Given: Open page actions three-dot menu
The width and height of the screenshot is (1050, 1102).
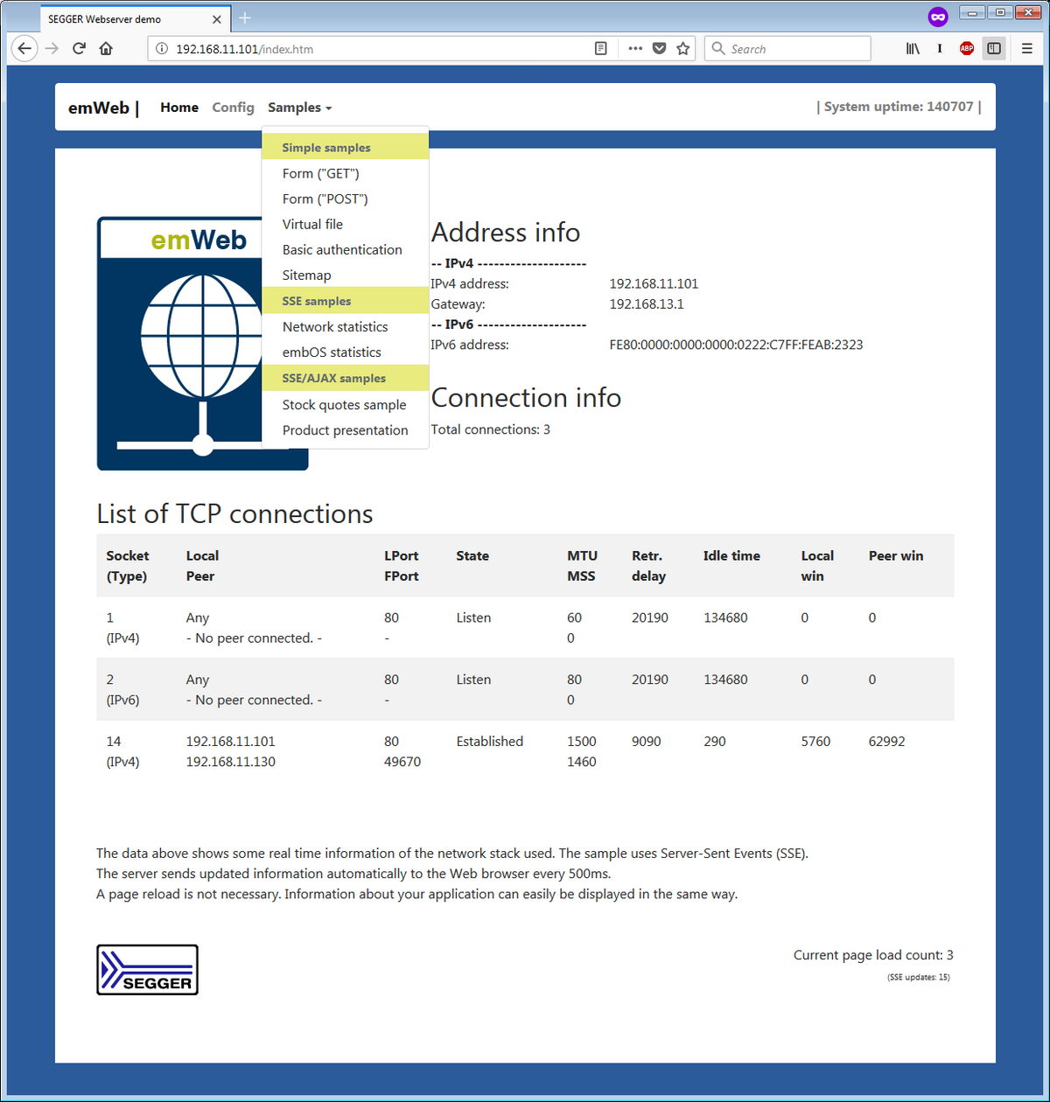Looking at the screenshot, I should (x=635, y=49).
